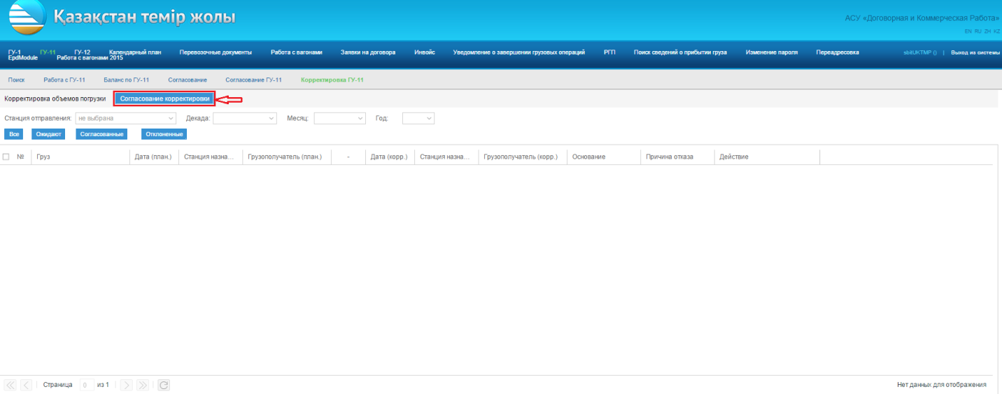Viewport: 1002px width, 394px height.
Task: Go to next page arrow
Action: point(127,385)
